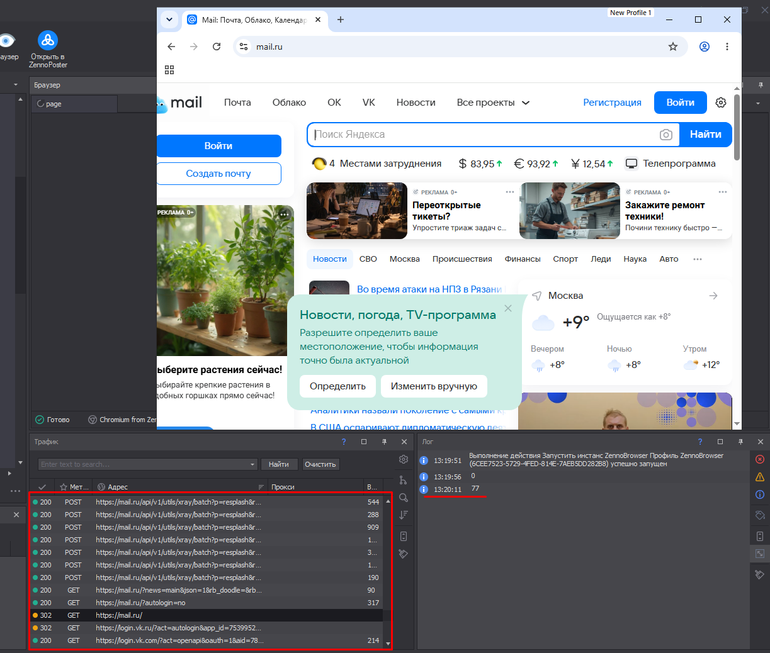Open the apps grid in bookmarks bar

coord(169,70)
